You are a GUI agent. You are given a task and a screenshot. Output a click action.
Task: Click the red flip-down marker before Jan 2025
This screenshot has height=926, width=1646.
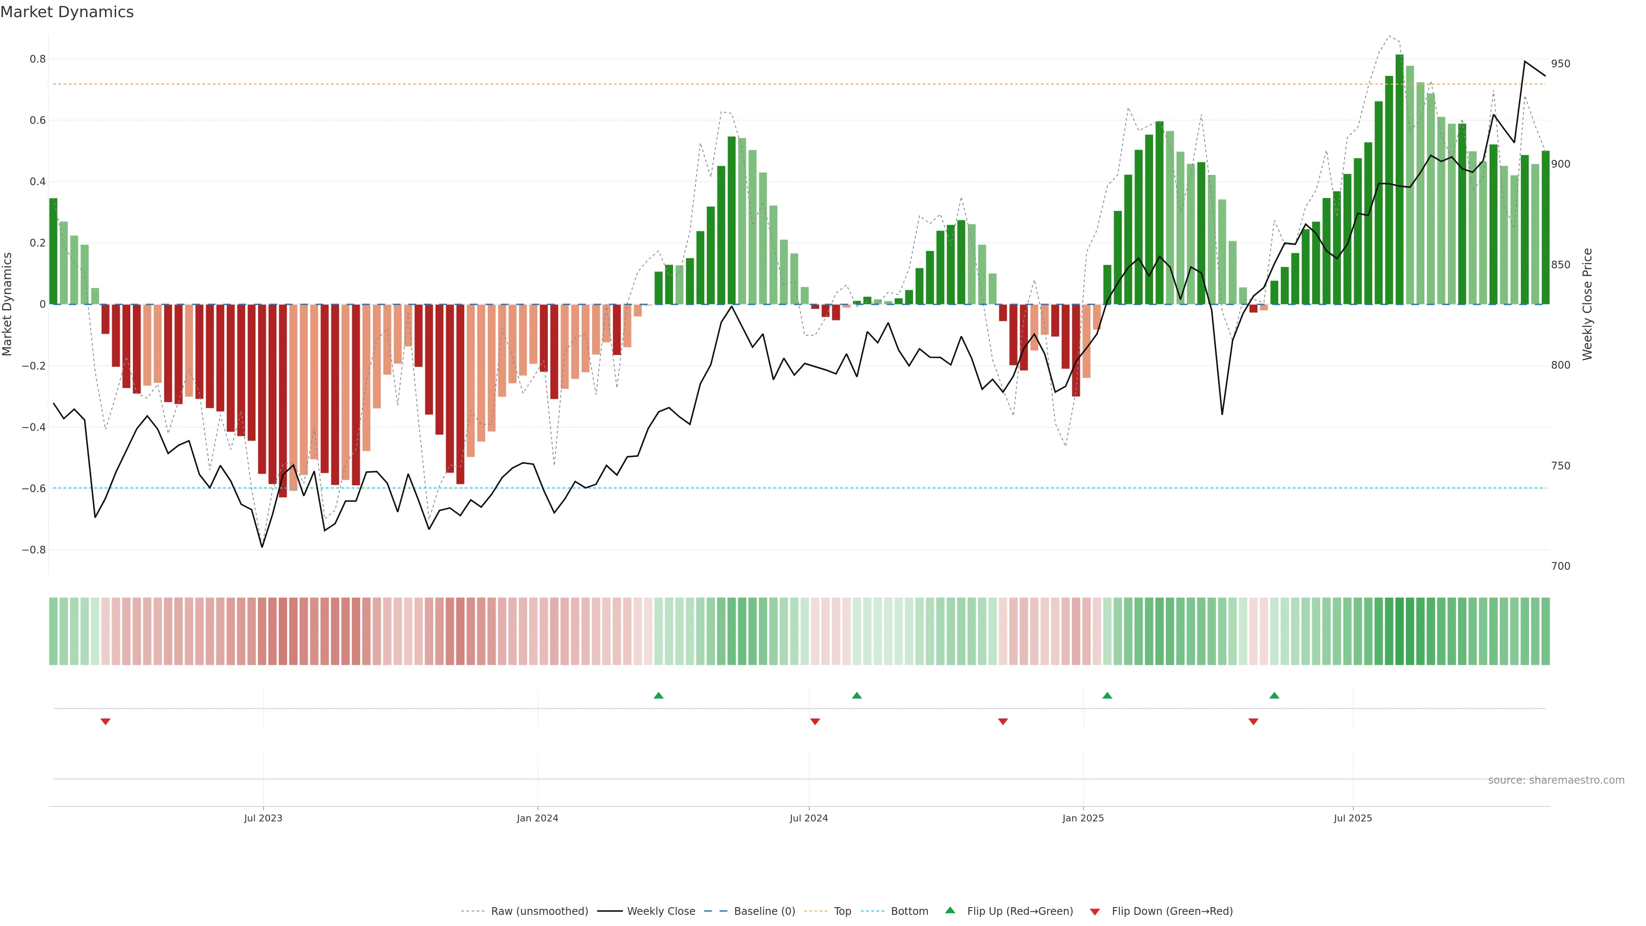(1003, 722)
